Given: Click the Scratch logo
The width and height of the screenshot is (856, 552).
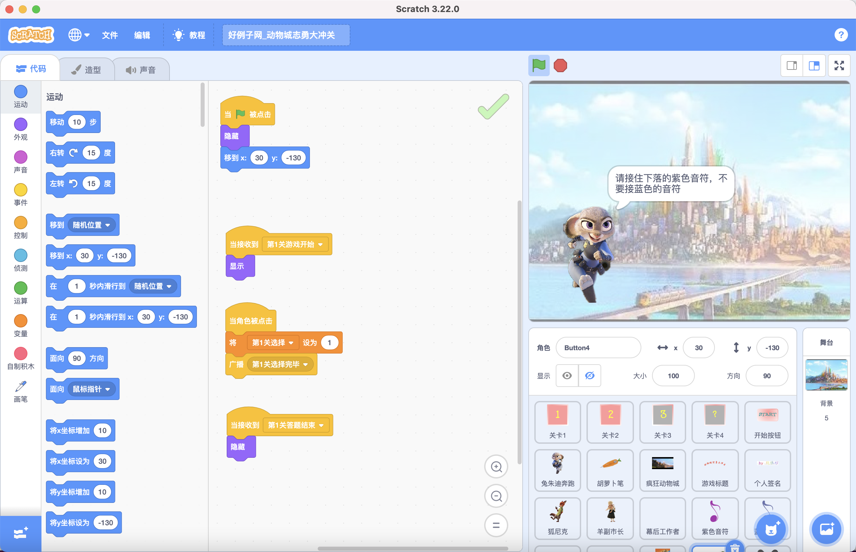Looking at the screenshot, I should click(x=31, y=35).
